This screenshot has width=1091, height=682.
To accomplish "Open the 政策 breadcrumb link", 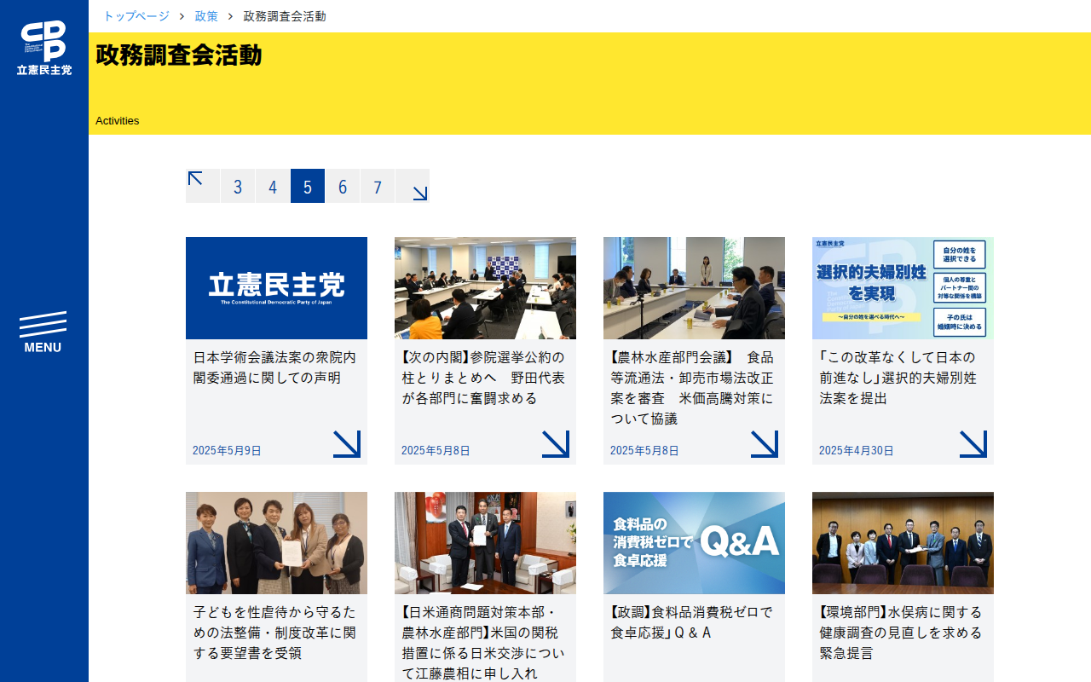I will 206,16.
